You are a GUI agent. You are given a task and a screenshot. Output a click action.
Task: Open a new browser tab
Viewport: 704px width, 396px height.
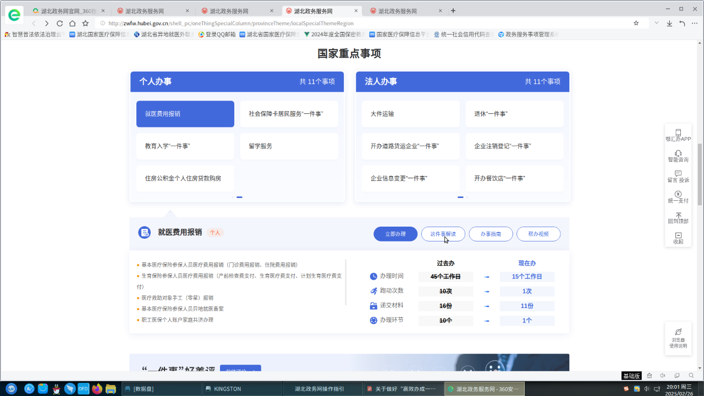pyautogui.click(x=453, y=11)
